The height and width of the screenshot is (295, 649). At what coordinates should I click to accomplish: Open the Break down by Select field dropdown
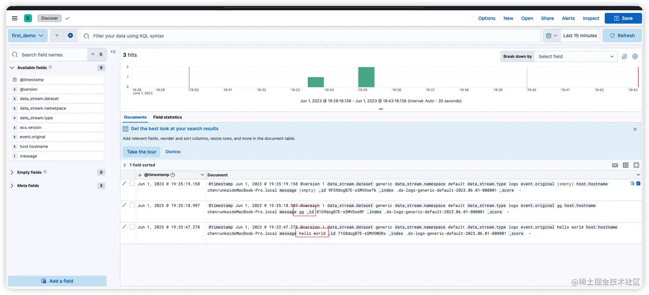click(x=575, y=57)
